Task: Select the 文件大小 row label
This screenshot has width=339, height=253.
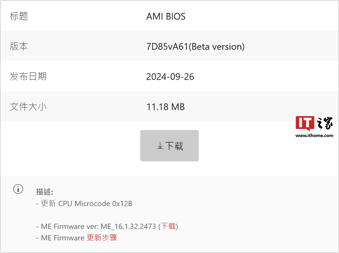Action: [28, 107]
